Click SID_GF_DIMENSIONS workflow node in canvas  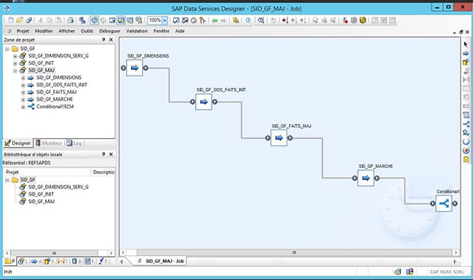[x=135, y=68]
